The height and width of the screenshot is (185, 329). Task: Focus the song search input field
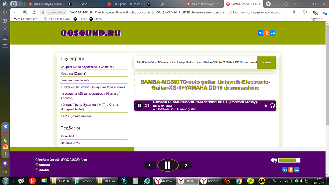[195, 62]
